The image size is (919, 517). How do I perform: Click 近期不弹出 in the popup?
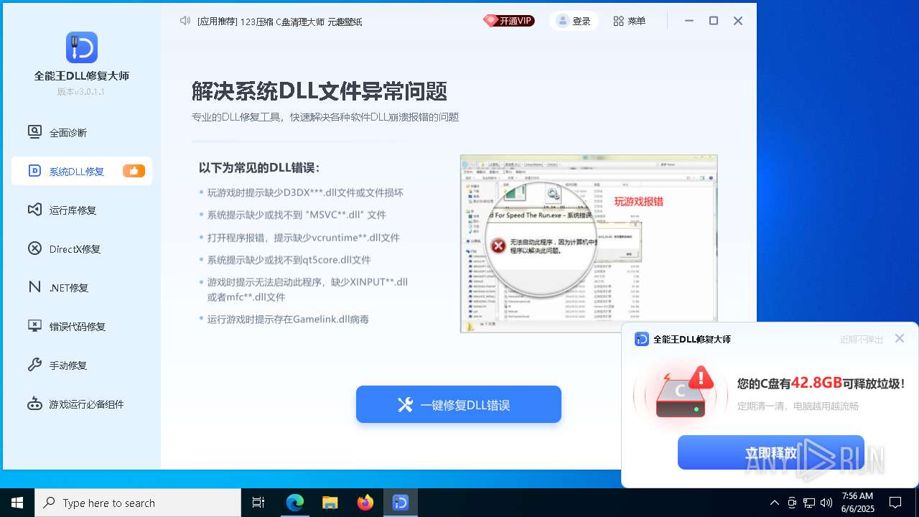862,340
